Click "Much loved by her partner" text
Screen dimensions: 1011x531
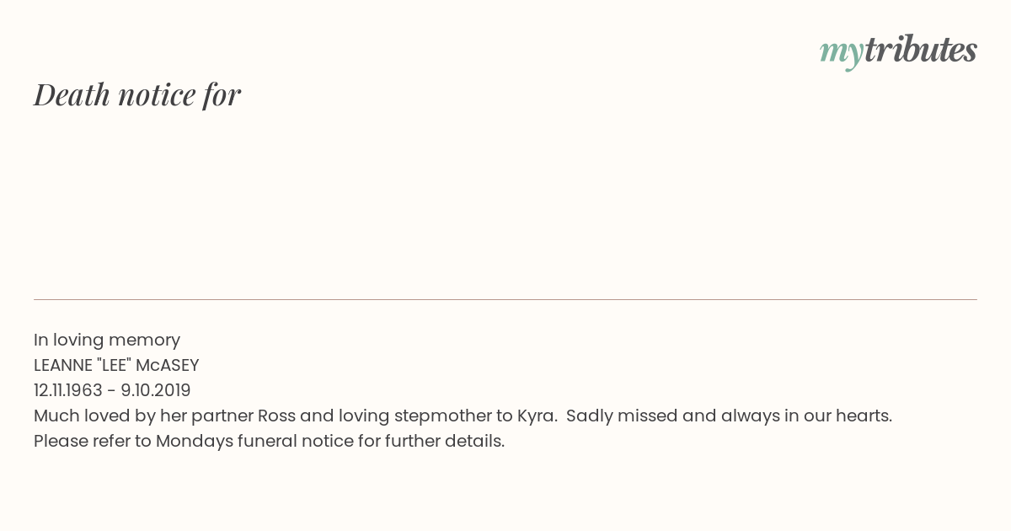click(x=143, y=416)
